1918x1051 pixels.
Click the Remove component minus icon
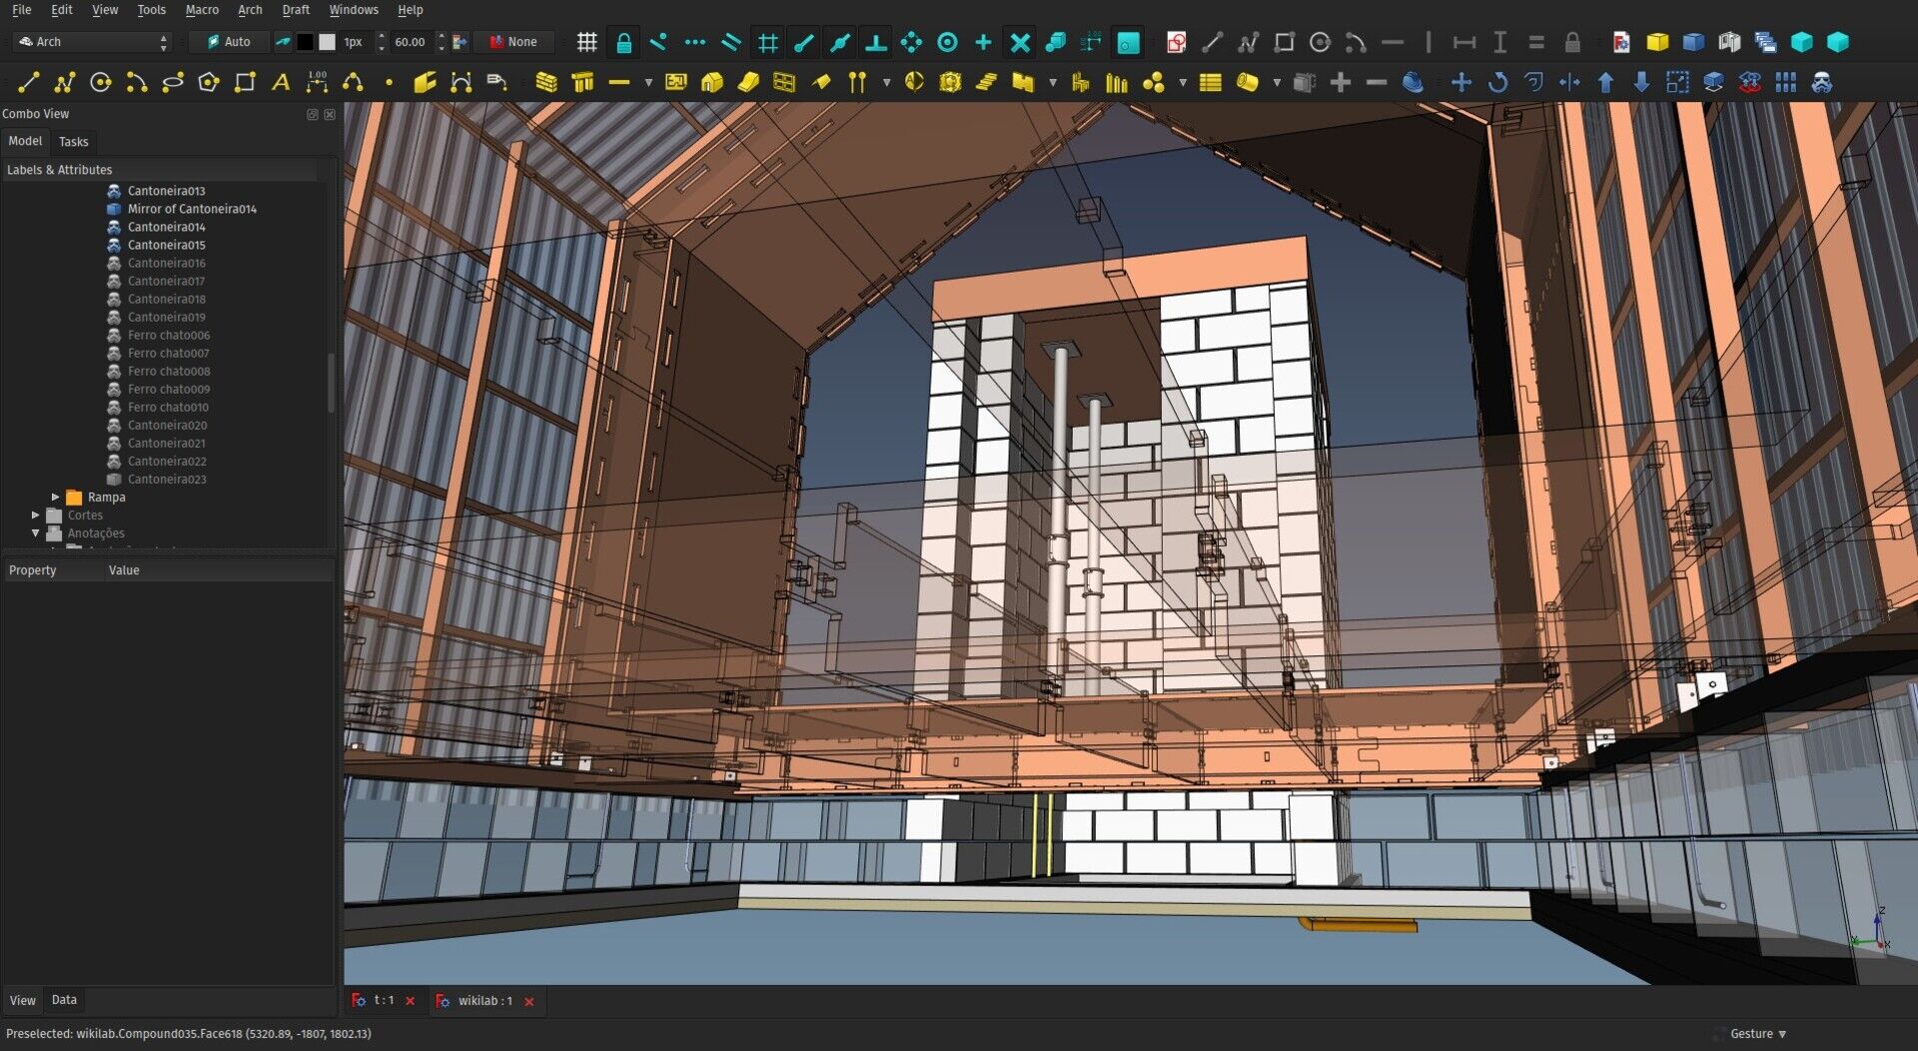click(x=1377, y=83)
